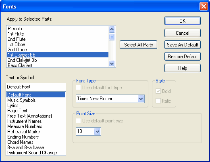This screenshot has height=162, width=210.
Task: Click the Select All Parts button
Action: click(138, 45)
